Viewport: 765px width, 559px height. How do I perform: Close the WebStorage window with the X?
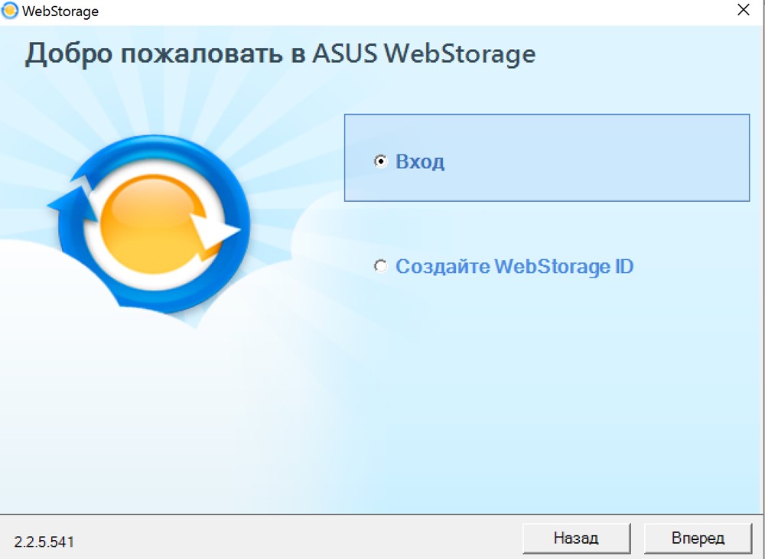pos(743,10)
